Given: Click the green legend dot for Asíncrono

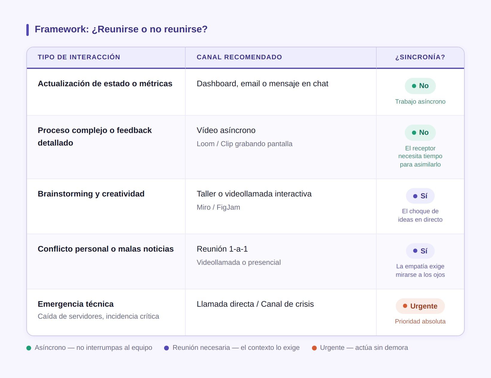Looking at the screenshot, I should click(29, 348).
